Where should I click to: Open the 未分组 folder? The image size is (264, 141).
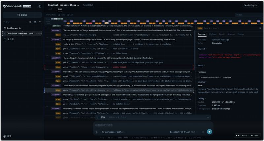[x=9, y=39]
